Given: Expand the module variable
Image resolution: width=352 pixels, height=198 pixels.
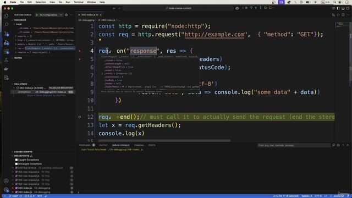Looking at the screenshot, I should point(16,44).
